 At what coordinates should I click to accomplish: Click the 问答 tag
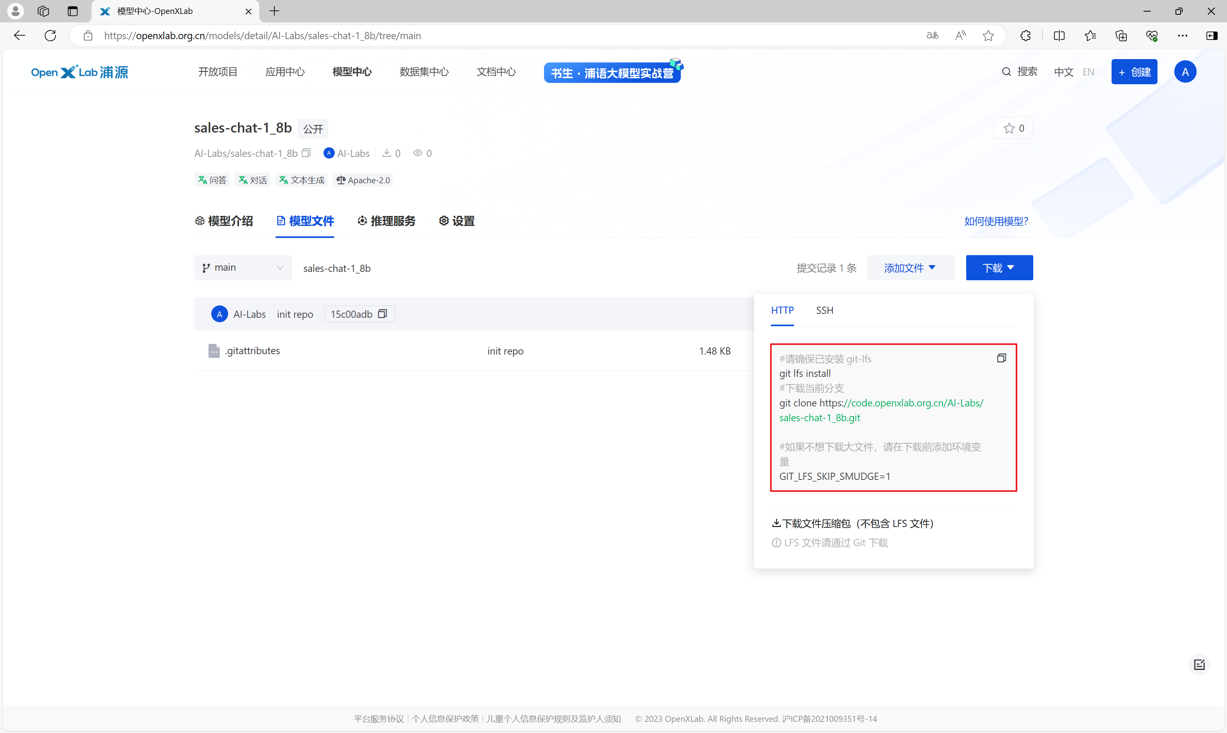212,180
